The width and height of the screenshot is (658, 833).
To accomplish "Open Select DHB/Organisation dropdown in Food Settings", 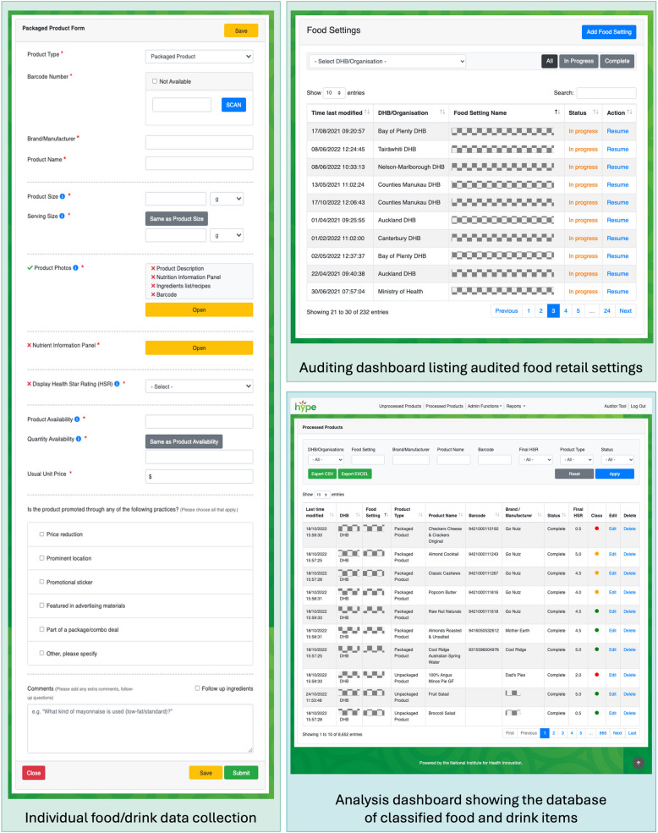I will pyautogui.click(x=387, y=61).
